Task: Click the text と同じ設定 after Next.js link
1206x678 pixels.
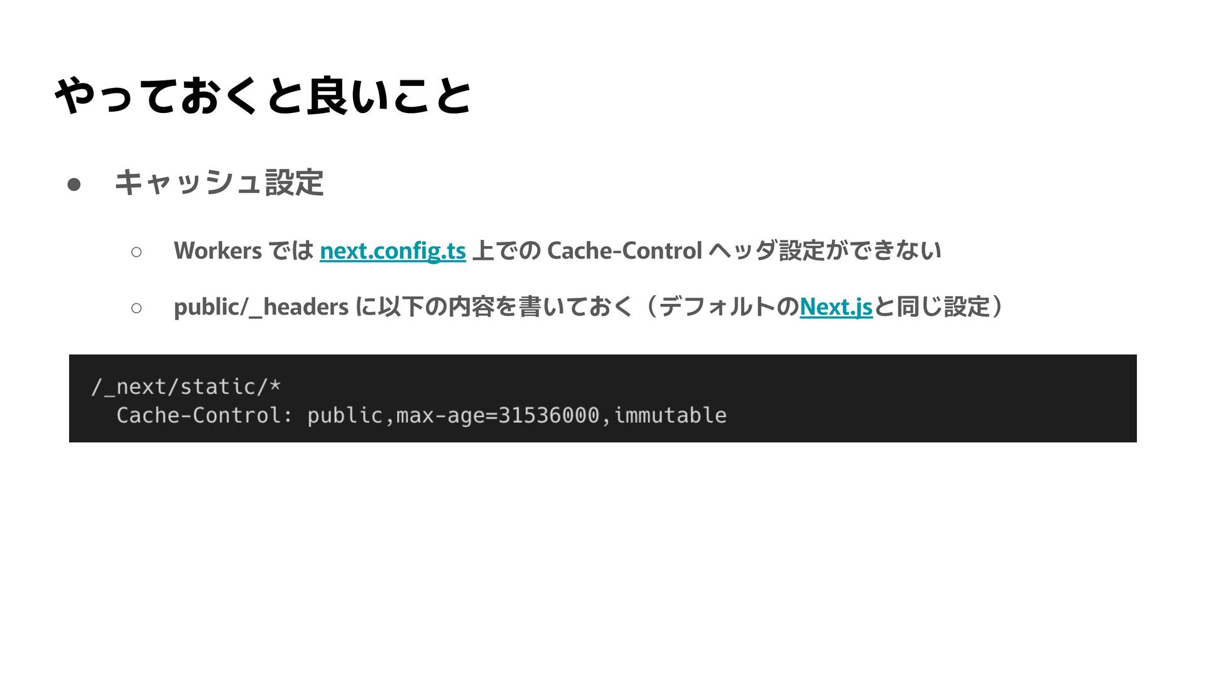Action: [x=932, y=307]
